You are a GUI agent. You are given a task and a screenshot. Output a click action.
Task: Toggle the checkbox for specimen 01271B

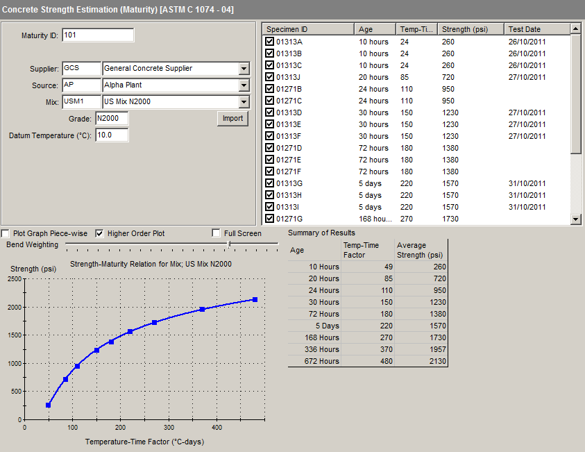269,89
